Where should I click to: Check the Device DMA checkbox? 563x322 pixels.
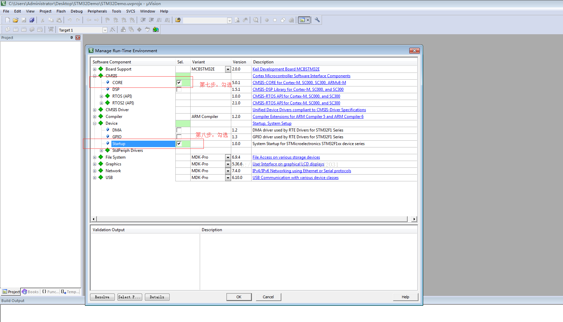pos(179,130)
